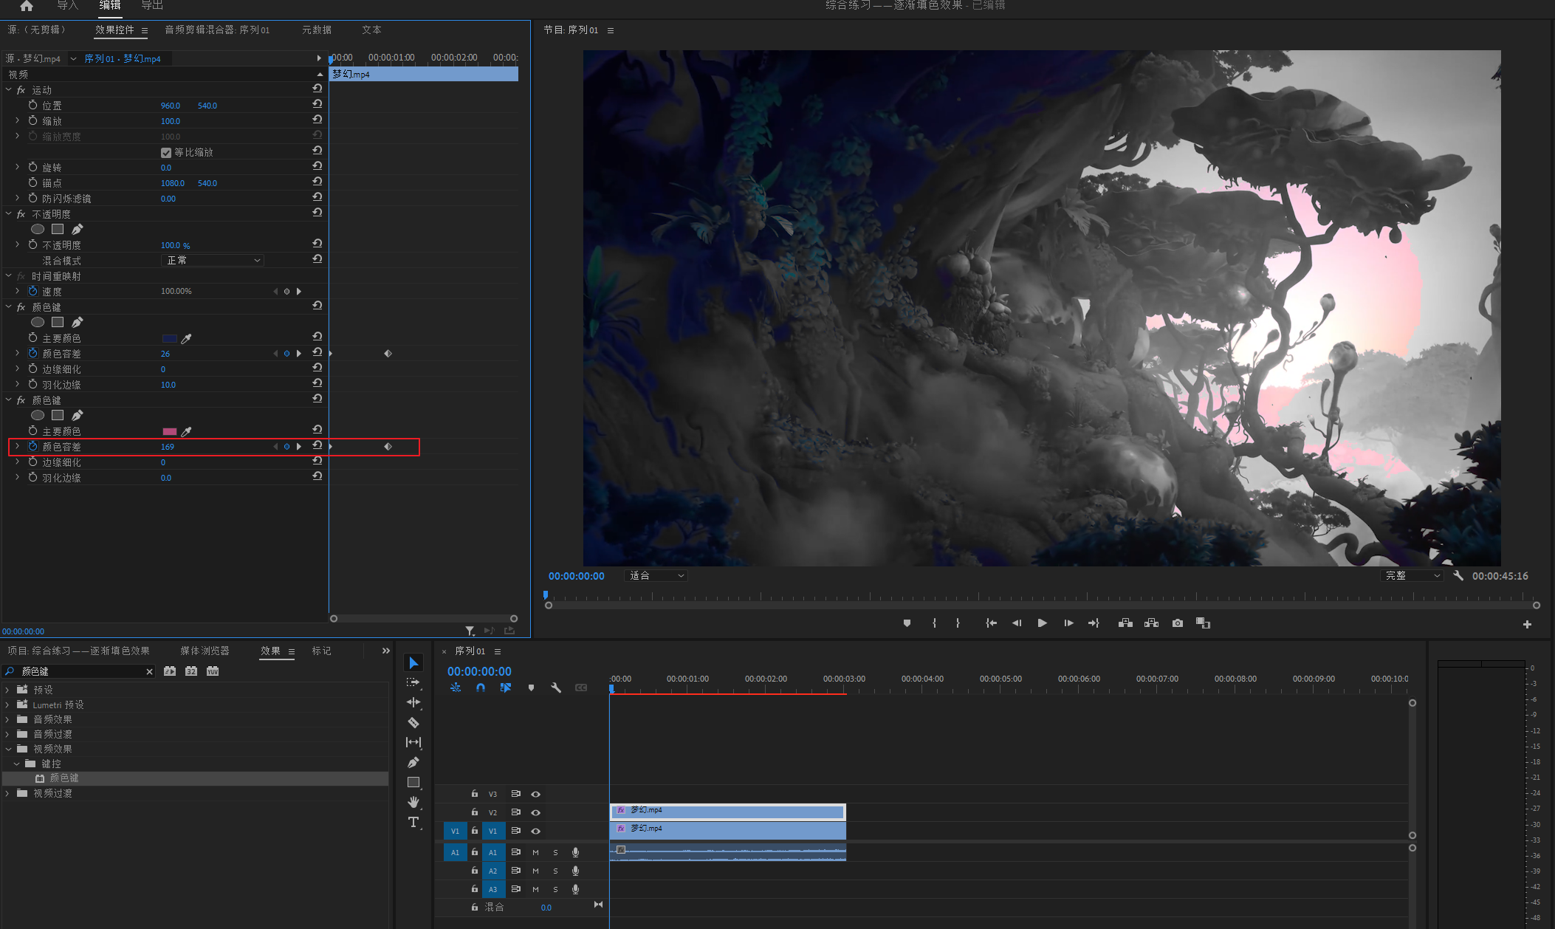
Task: Expand the 视频过渡 folder in the Effects panel
Action: click(x=7, y=793)
